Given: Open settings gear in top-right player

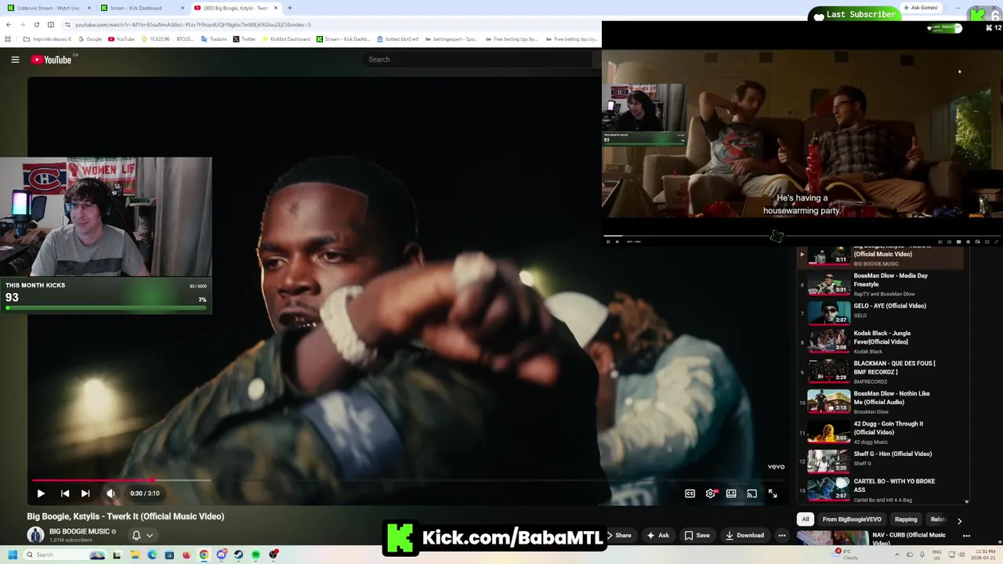Looking at the screenshot, I should [x=968, y=241].
